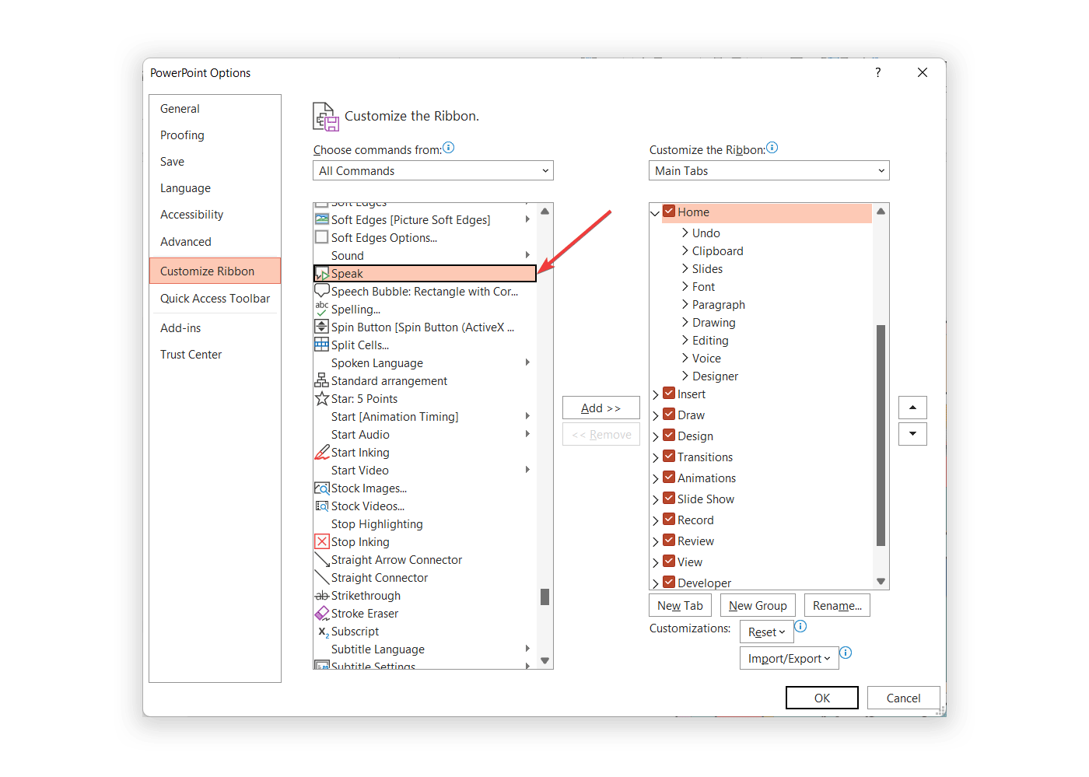Viewport: 1089px width, 777px height.
Task: Click the Speech Bubble Rectangle icon
Action: click(x=321, y=291)
